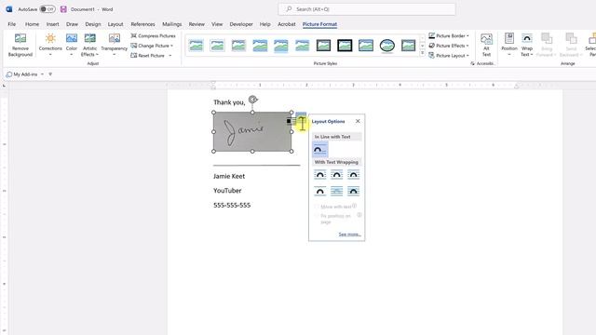This screenshot has height=335, width=596.
Task: Switch to the Developer tab
Action: tap(241, 24)
